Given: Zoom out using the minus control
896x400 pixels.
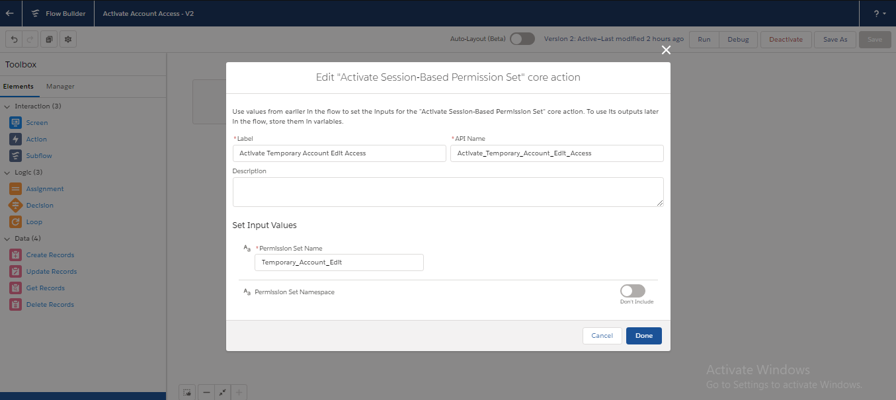Looking at the screenshot, I should (206, 391).
